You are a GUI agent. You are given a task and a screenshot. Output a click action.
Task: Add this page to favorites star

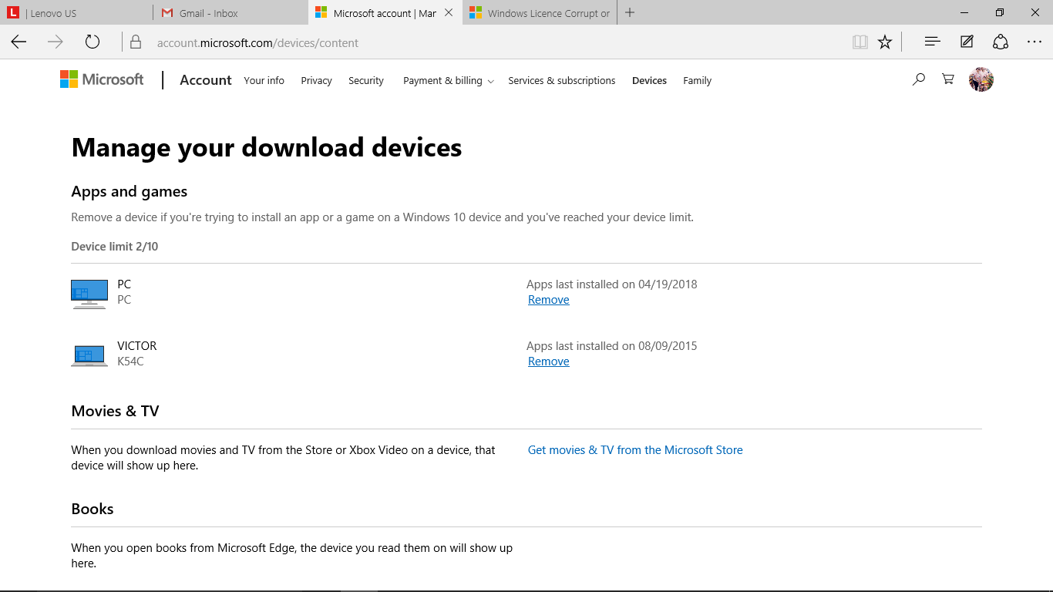click(885, 42)
